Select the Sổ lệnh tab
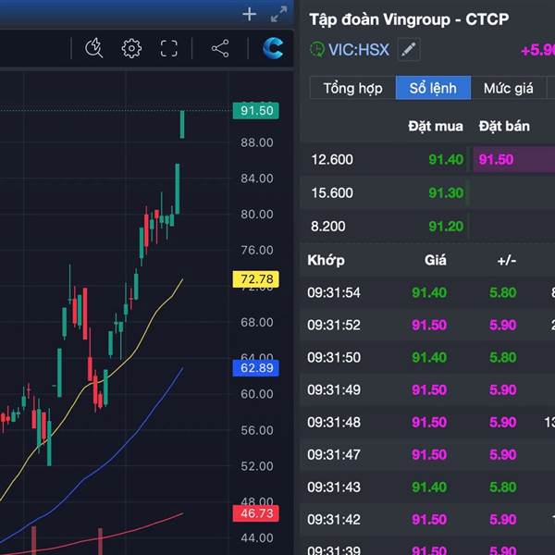The height and width of the screenshot is (555, 555). coord(433,88)
